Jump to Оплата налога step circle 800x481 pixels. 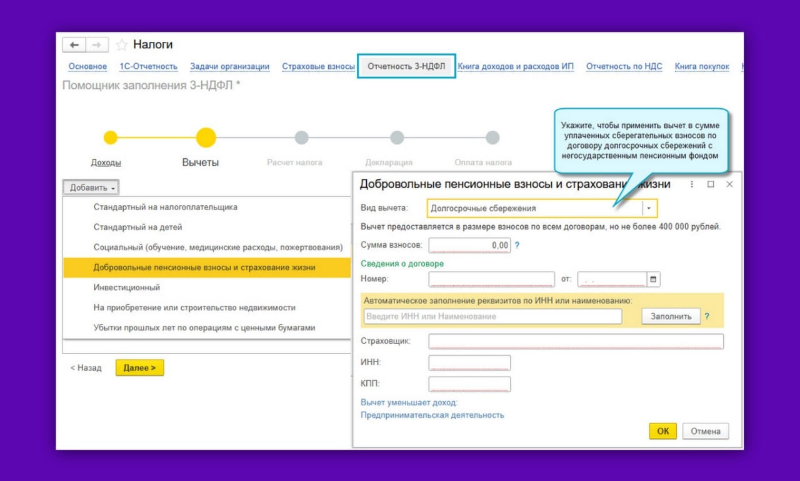tap(492, 138)
